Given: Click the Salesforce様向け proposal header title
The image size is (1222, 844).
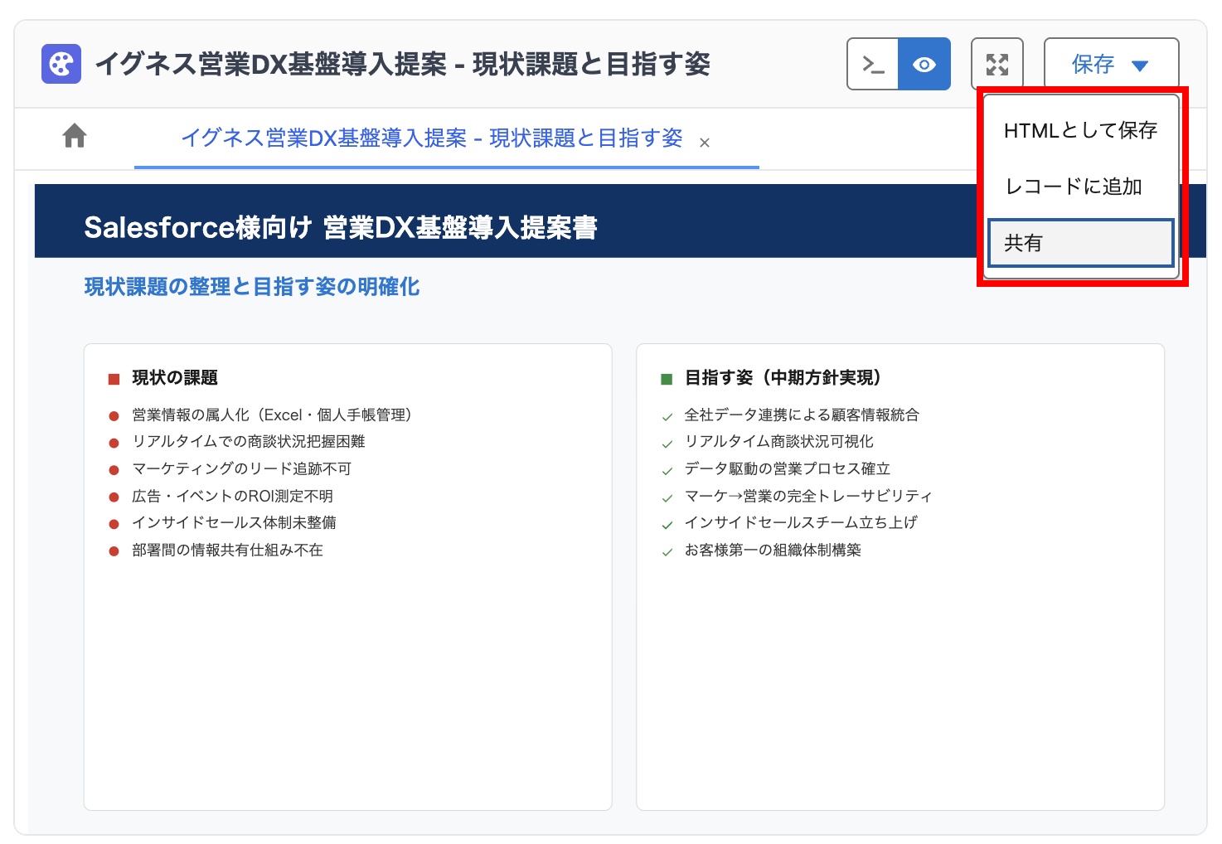Looking at the screenshot, I should 340,227.
